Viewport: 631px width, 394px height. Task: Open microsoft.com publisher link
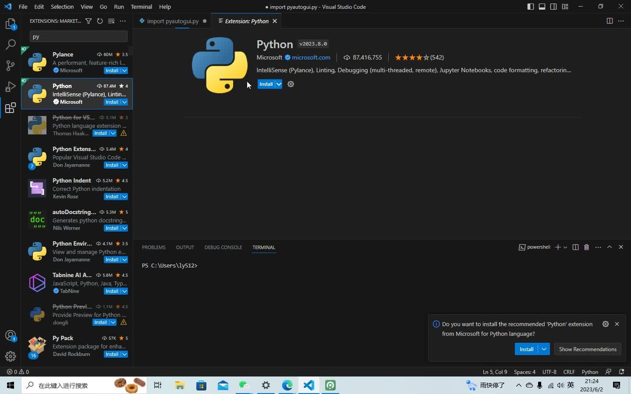click(311, 57)
